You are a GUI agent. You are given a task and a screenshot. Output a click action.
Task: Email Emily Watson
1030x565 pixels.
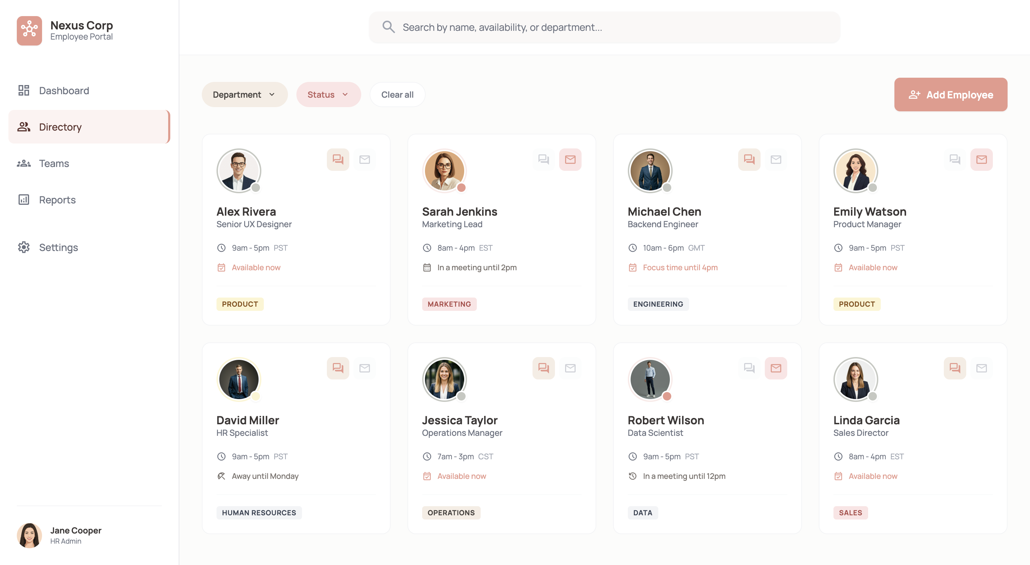point(982,159)
